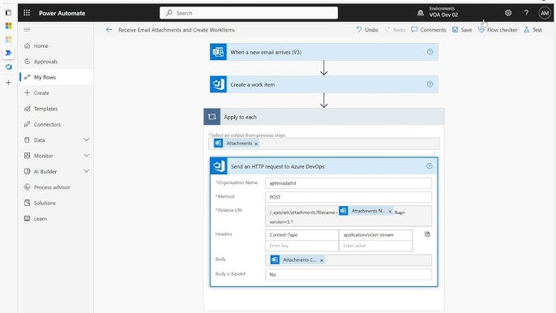Remove the Attachments token from Apply to each

(x=256, y=144)
